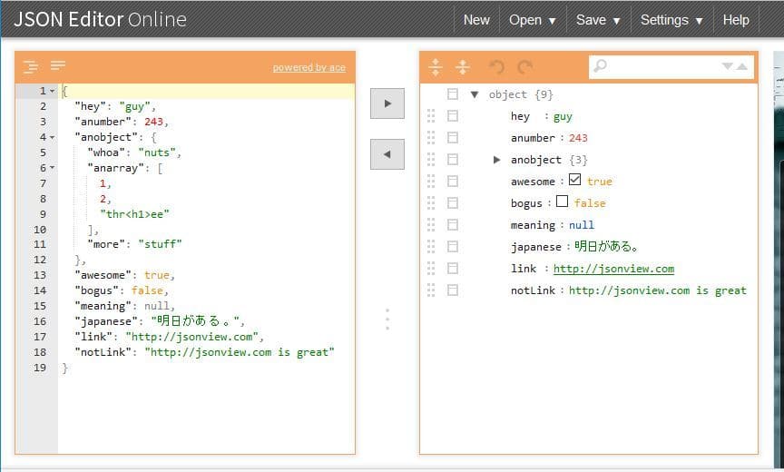The image size is (784, 472).
Task: Check the bogus false checkbox
Action: (562, 201)
